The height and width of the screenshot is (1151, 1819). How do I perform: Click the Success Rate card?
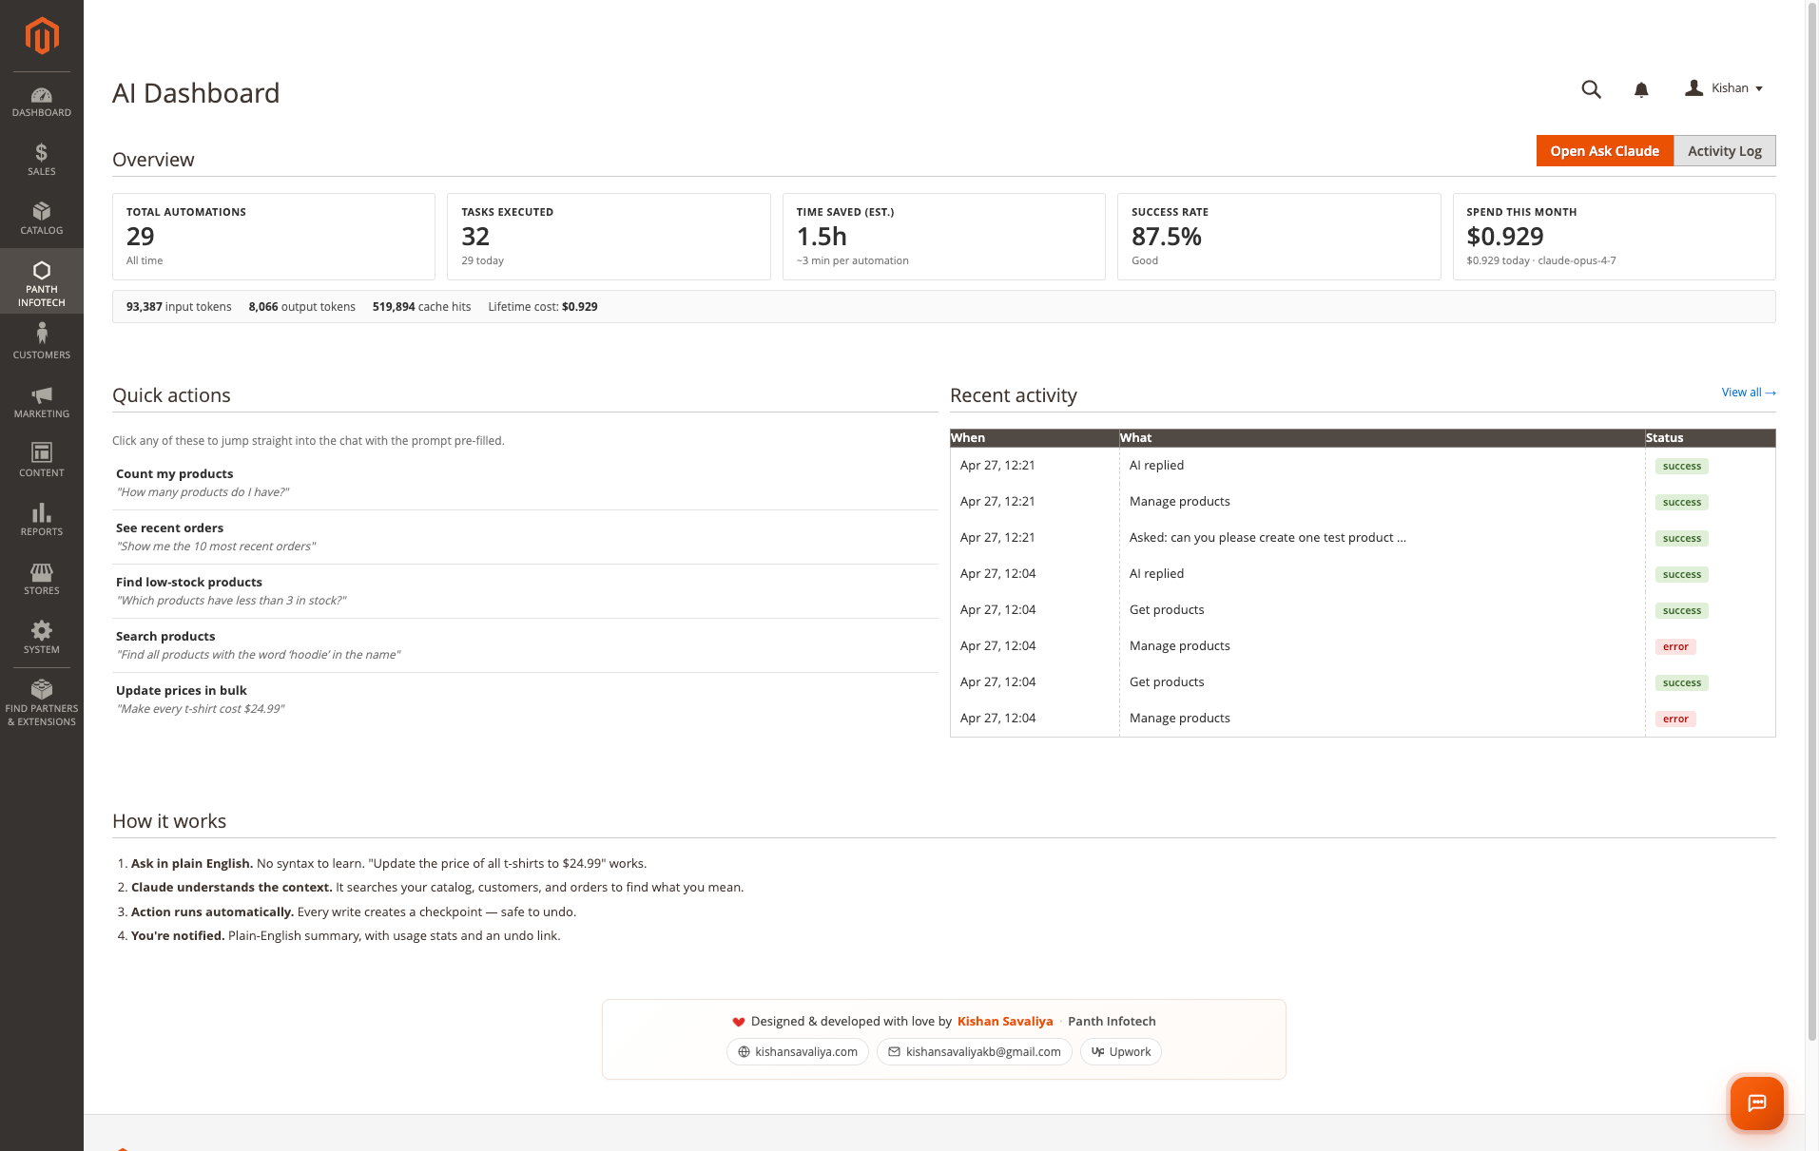click(x=1279, y=237)
